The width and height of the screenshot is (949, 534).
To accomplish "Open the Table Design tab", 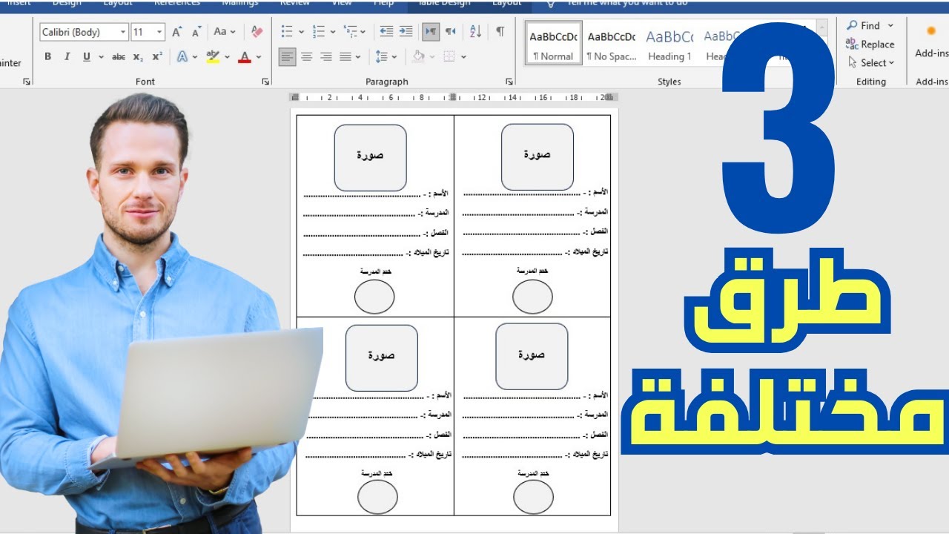I will (x=445, y=3).
